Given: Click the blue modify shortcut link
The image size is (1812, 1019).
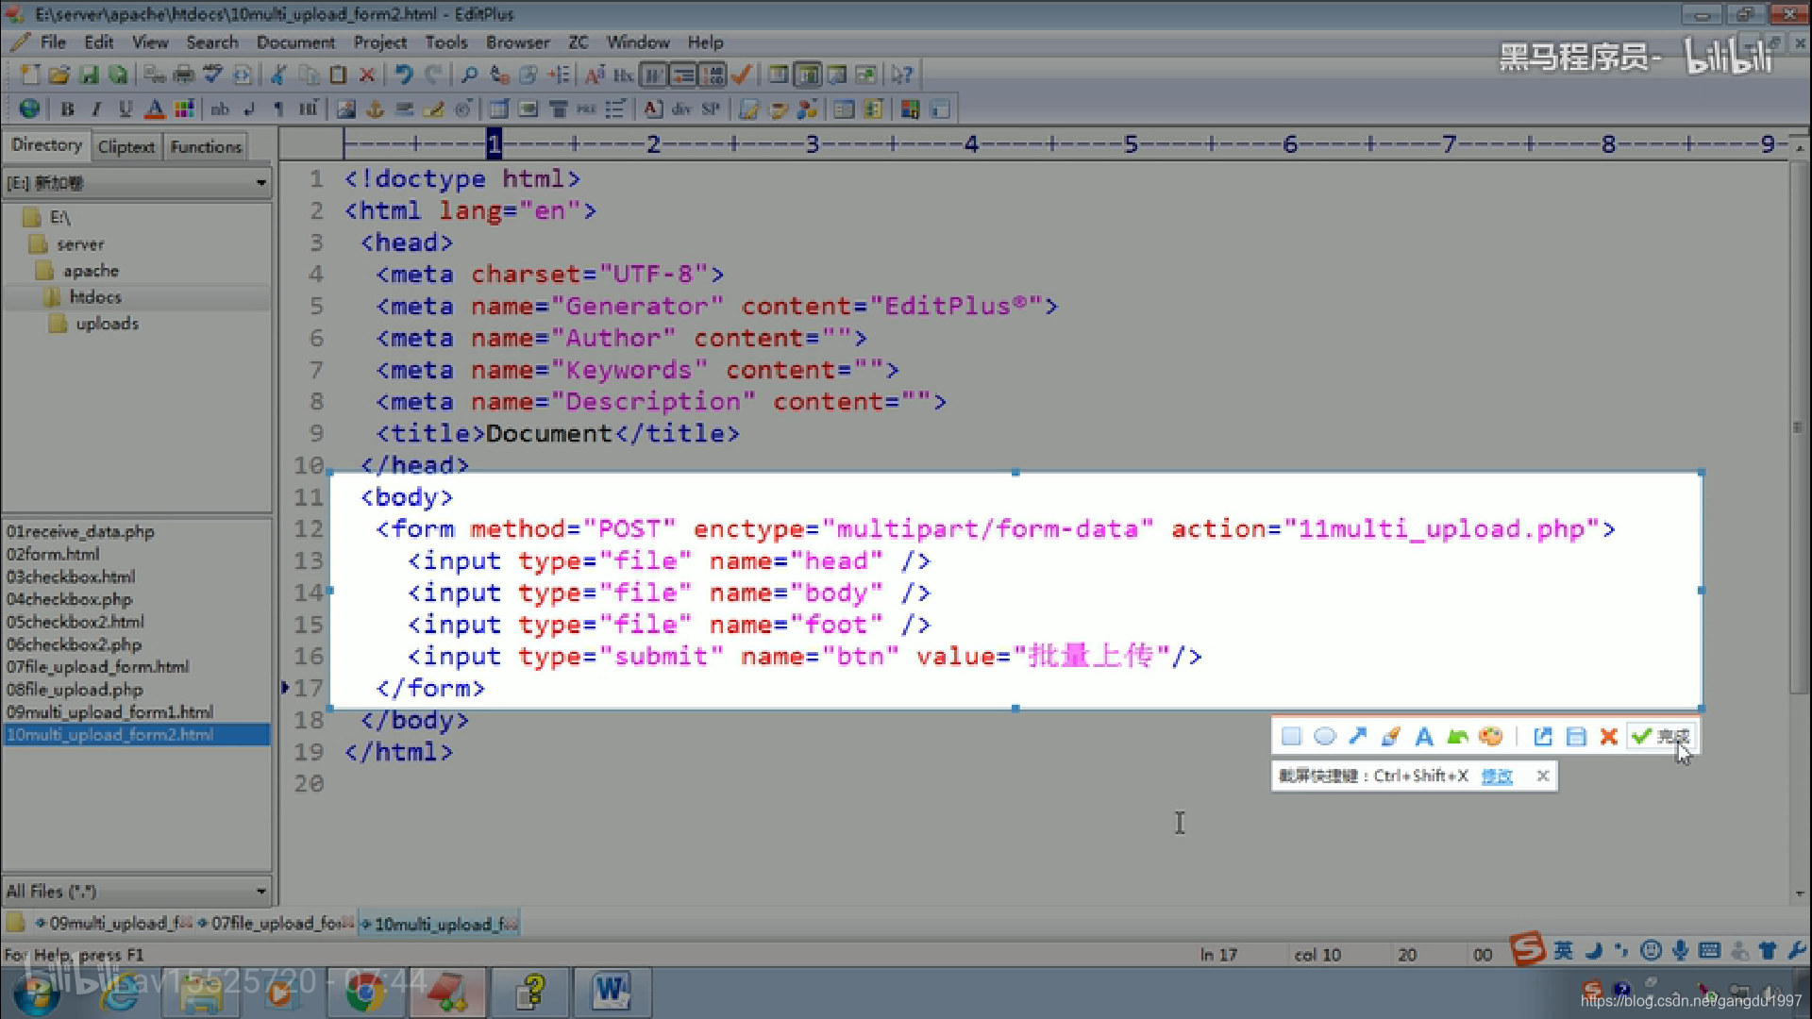Looking at the screenshot, I should tap(1497, 777).
